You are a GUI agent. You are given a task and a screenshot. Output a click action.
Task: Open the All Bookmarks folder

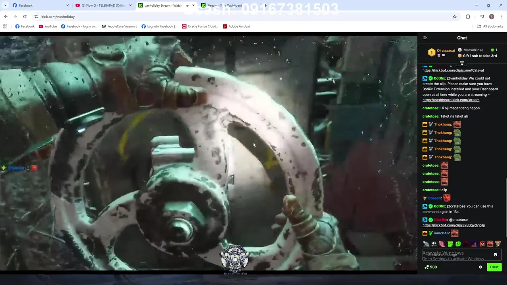490,27
